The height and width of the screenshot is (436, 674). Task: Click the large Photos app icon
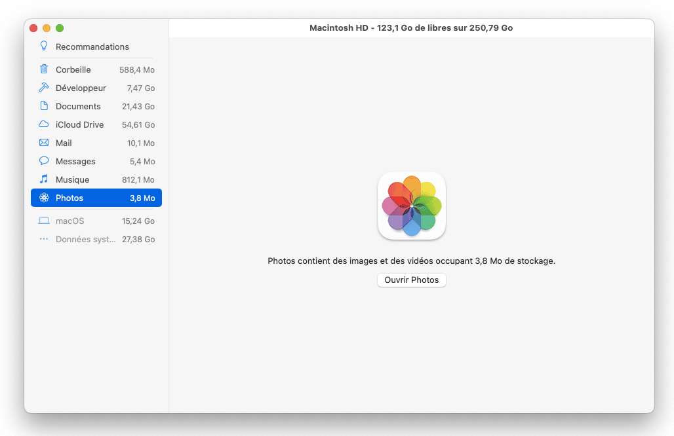coord(412,206)
